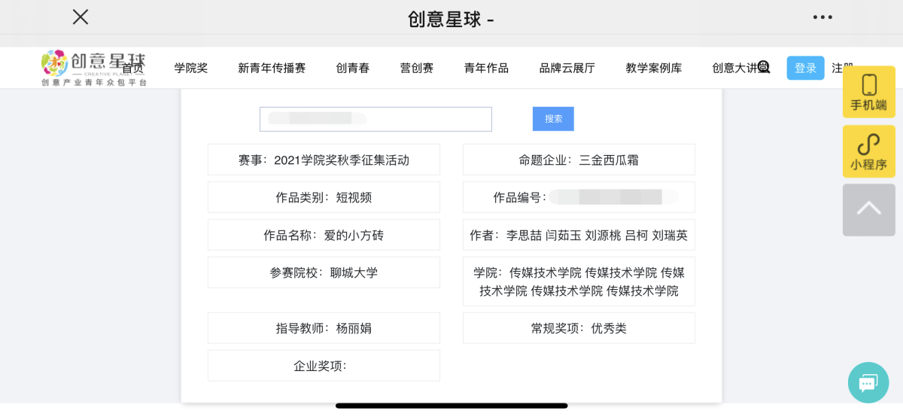This screenshot has height=417, width=903.
Task: Visit the 品牌云展厅 page
Action: click(567, 68)
